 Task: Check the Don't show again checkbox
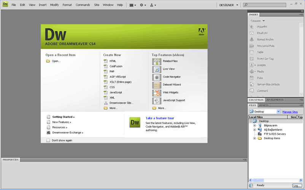point(48,140)
